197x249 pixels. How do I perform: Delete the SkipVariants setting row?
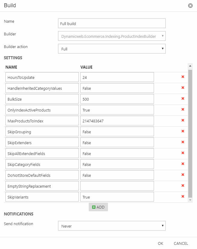(x=183, y=197)
